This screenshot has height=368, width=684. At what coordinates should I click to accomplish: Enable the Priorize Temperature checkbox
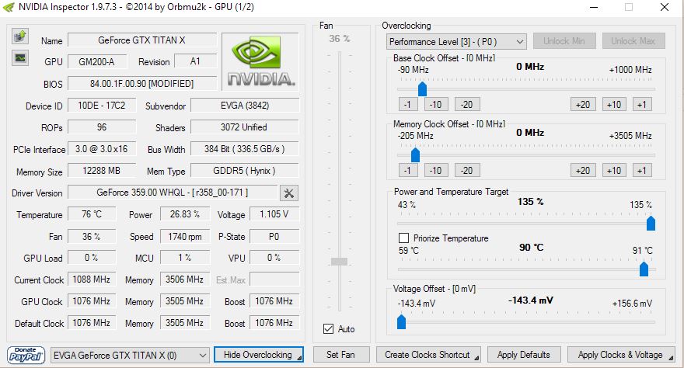point(403,238)
